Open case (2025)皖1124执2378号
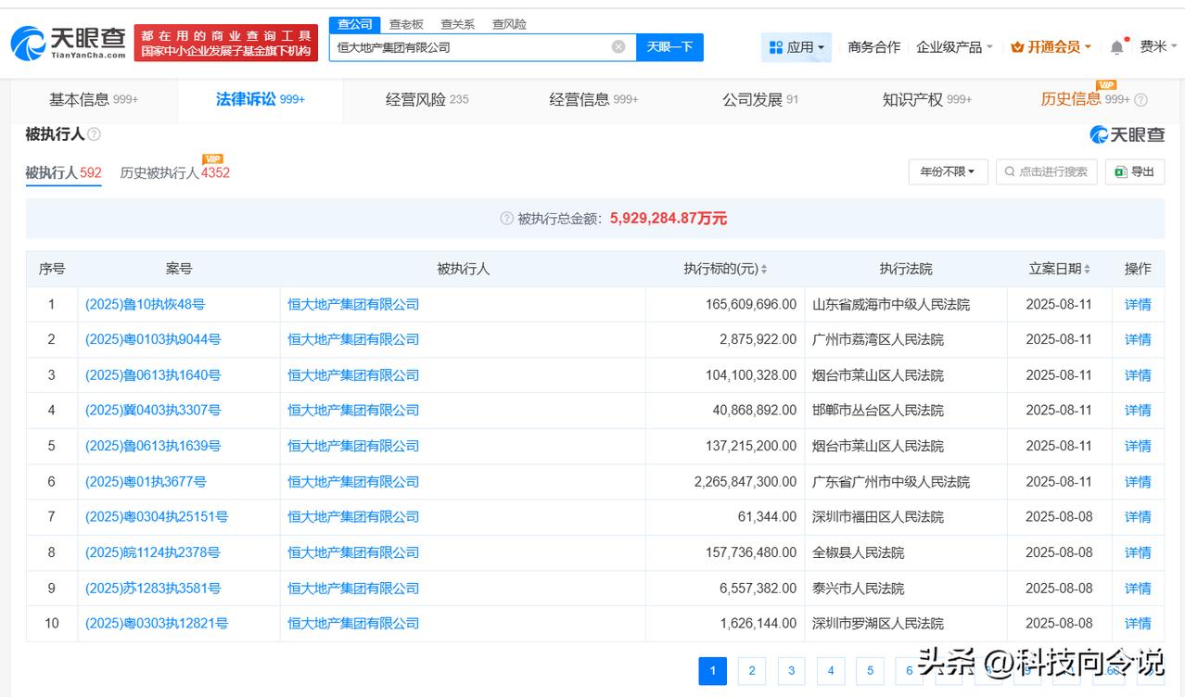Viewport: 1185px width, 697px height. [x=153, y=552]
